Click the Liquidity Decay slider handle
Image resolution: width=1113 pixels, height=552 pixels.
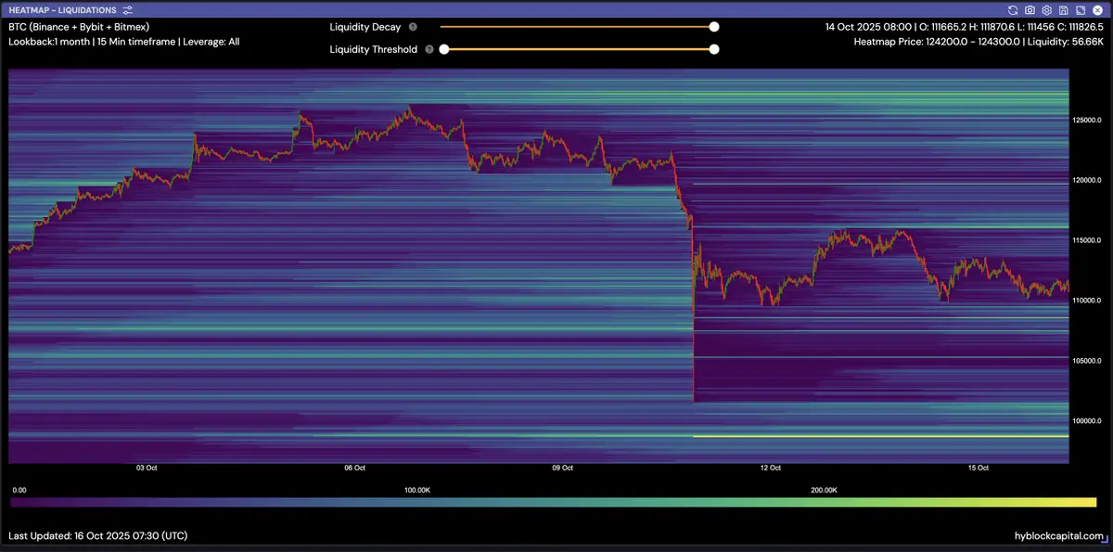tap(714, 27)
